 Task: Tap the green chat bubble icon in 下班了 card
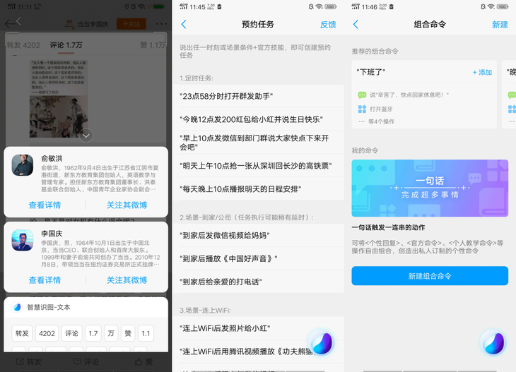point(362,95)
